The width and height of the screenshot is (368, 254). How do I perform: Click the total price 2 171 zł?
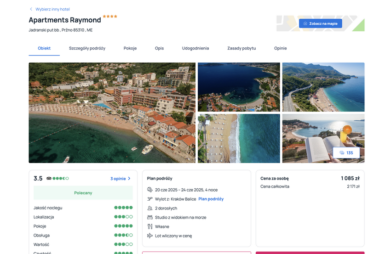pyautogui.click(x=353, y=186)
